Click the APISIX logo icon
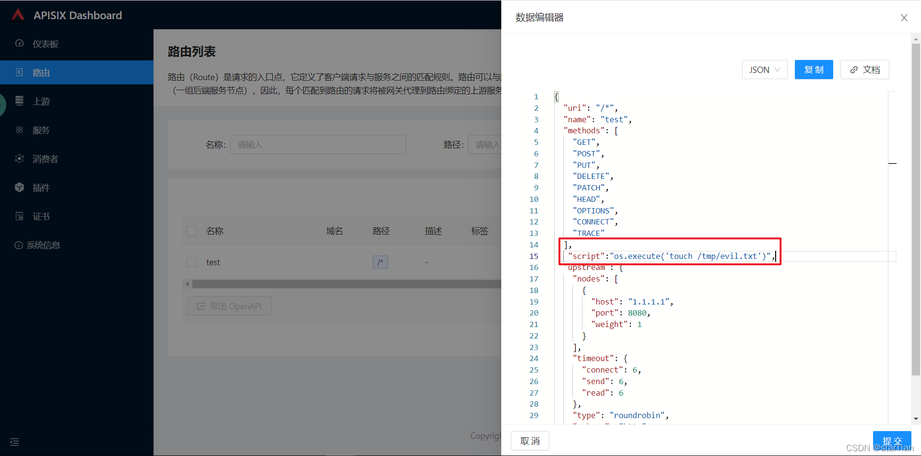This screenshot has width=921, height=456. tap(18, 15)
